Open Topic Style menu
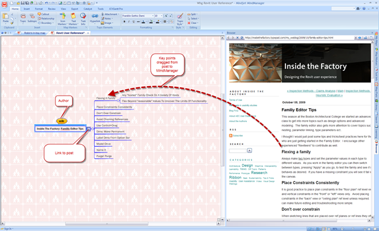The height and width of the screenshot is (231, 379). 180,20
